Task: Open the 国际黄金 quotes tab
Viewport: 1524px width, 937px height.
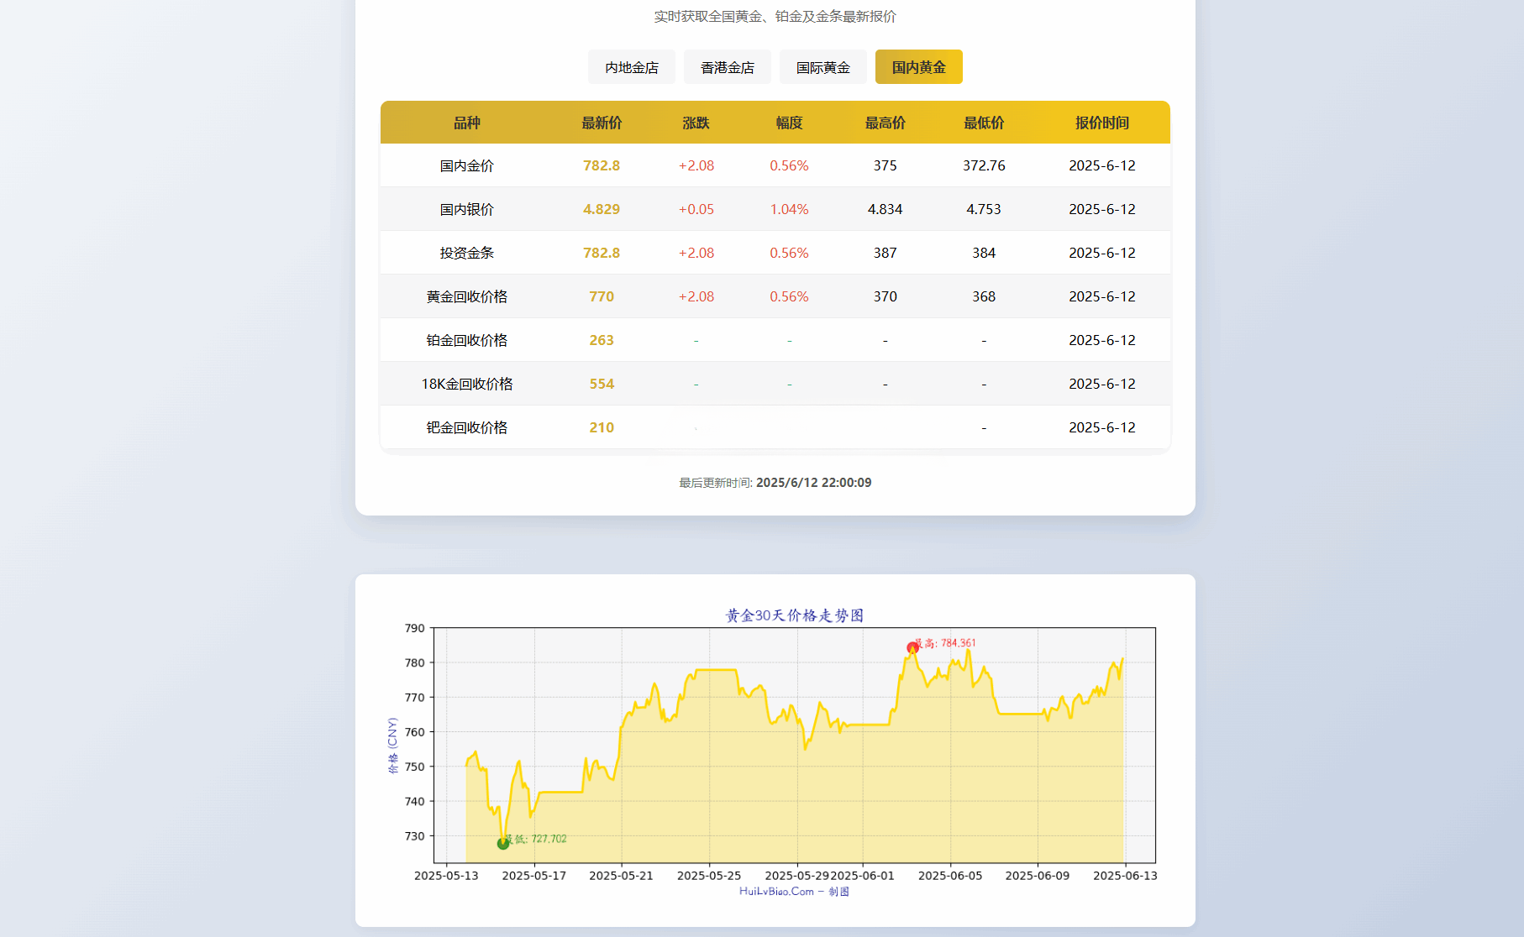Action: point(822,66)
